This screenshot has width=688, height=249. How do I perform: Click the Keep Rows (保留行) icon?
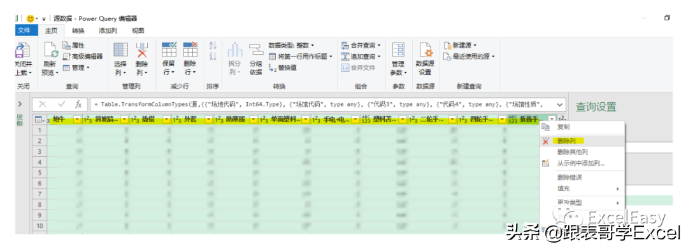[x=169, y=50]
